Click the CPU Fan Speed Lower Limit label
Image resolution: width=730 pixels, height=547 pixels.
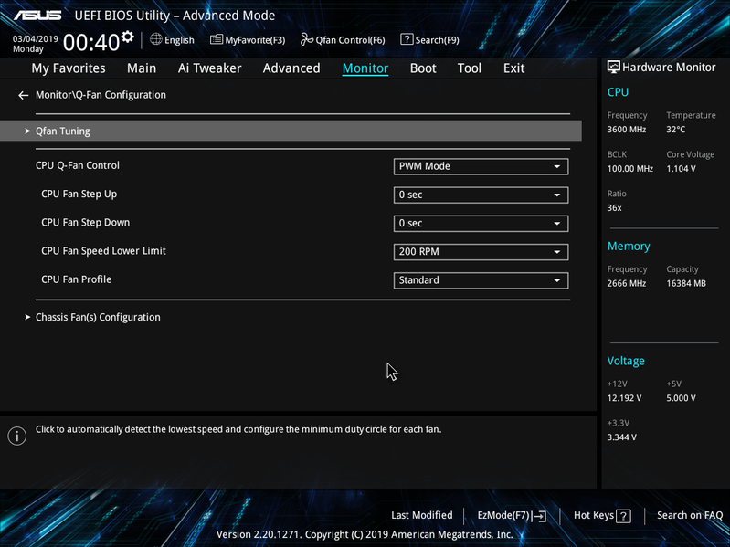(x=103, y=251)
